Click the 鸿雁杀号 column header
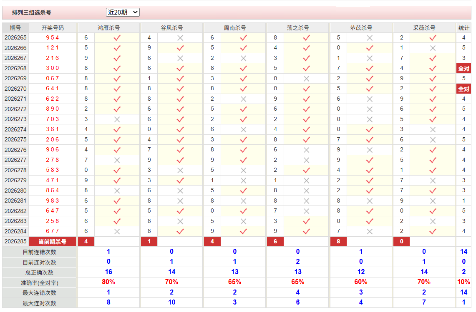 coord(109,28)
